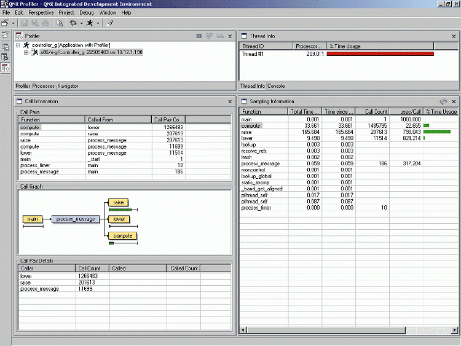Select the lower row in Call Pair Details

pyautogui.click(x=125, y=276)
